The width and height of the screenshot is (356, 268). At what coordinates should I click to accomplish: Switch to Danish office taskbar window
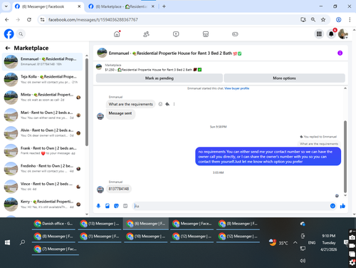coord(53,224)
